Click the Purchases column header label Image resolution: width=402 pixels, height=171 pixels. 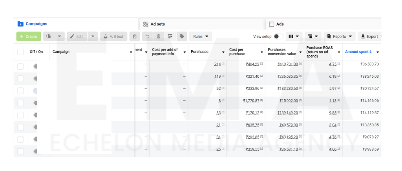[199, 52]
